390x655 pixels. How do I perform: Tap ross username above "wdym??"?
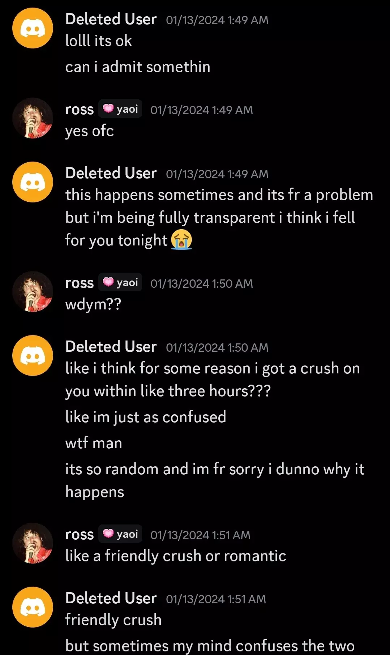tap(80, 283)
